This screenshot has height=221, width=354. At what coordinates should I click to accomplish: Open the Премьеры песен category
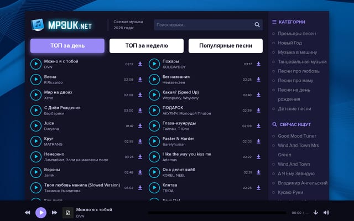pyautogui.click(x=296, y=34)
